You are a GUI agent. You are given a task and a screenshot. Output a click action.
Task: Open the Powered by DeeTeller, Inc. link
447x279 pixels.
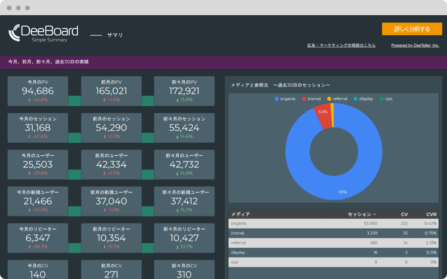pos(415,46)
